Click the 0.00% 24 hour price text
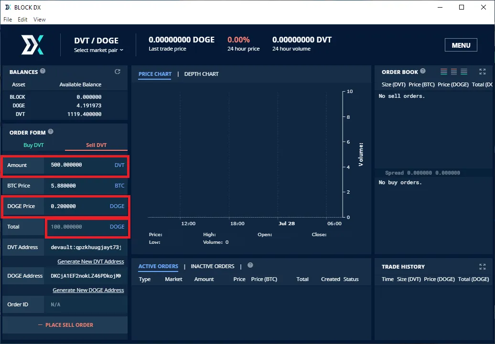This screenshot has height=344, width=495. tap(239, 40)
